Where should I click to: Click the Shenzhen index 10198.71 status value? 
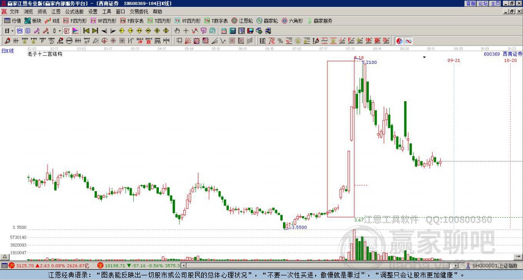(116, 266)
